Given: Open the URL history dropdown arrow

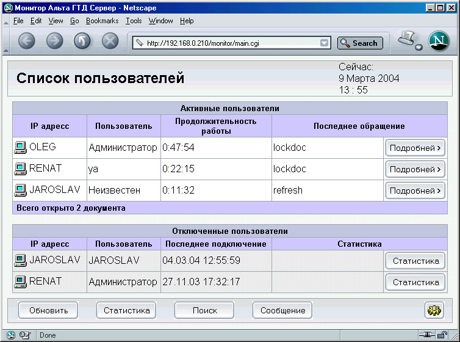Looking at the screenshot, I should click(325, 43).
